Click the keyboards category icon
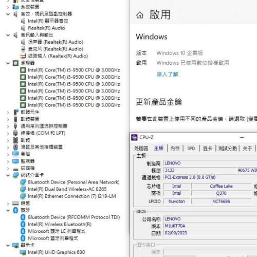257x257 pixels. pyautogui.click(x=15, y=204)
